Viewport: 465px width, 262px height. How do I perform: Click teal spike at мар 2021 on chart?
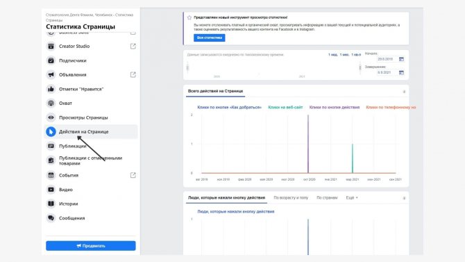353,158
